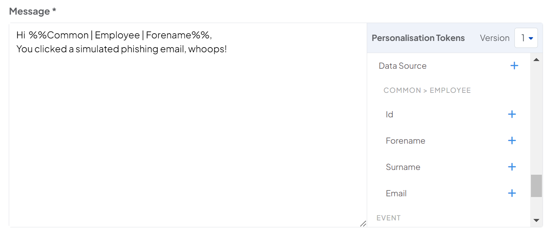Insert the Forename token with its plus icon
554x231 pixels.
[x=512, y=141]
